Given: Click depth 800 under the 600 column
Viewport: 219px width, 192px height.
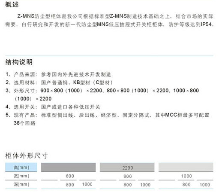Looking at the screenshot, I should point(70,185).
